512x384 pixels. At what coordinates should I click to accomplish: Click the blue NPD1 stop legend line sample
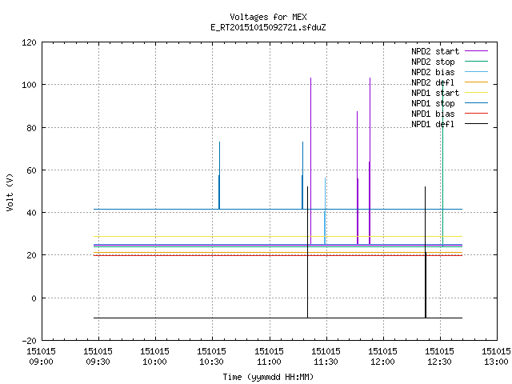coord(476,103)
